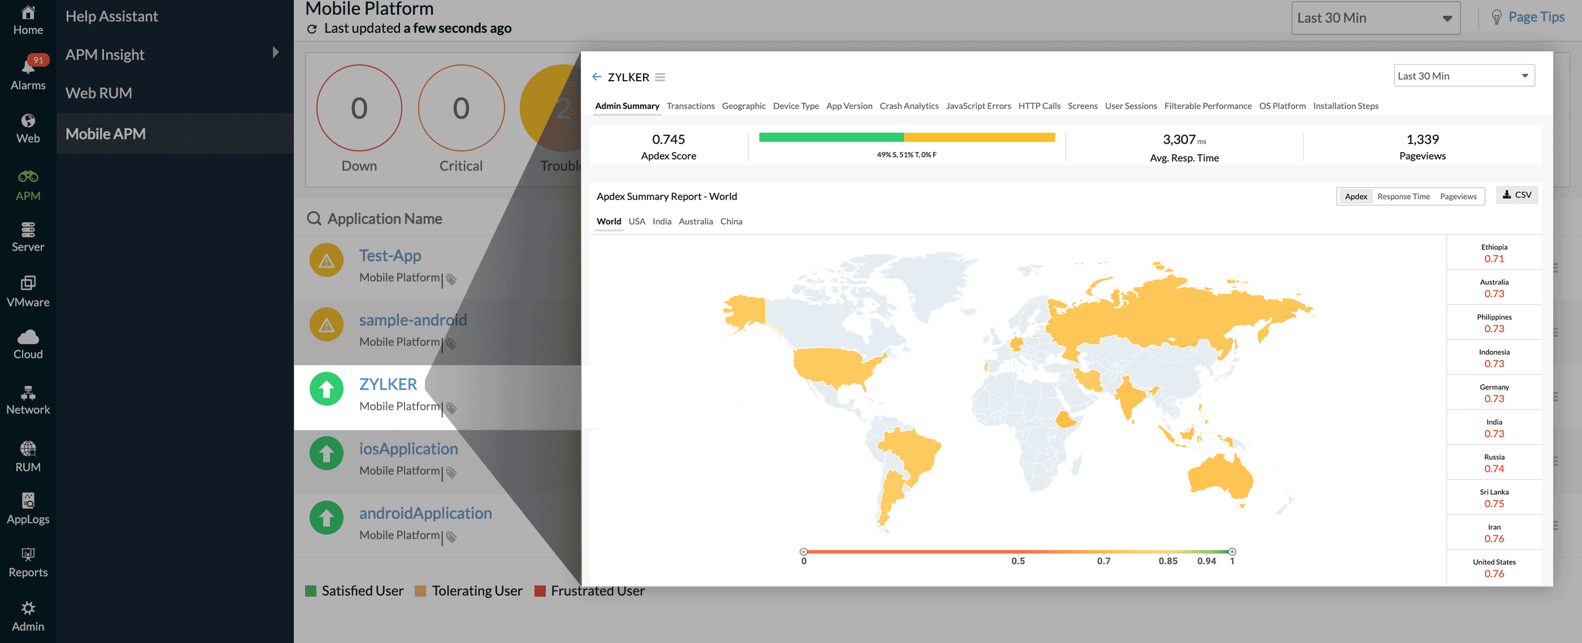This screenshot has width=1582, height=643.
Task: Click the back arrow beside ZYLKER
Action: coord(596,77)
